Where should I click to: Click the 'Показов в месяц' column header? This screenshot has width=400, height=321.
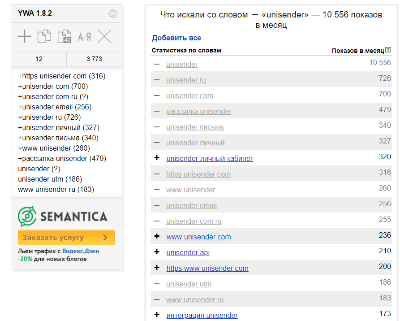358,51
